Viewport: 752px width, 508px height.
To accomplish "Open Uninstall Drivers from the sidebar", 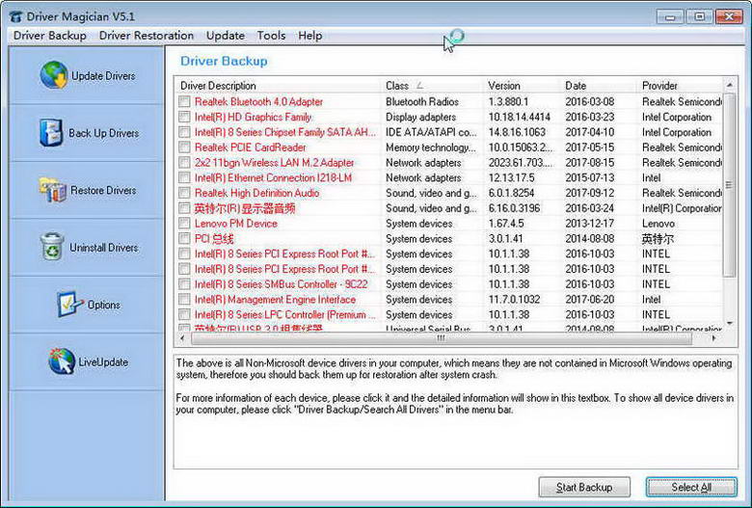I will click(x=87, y=247).
